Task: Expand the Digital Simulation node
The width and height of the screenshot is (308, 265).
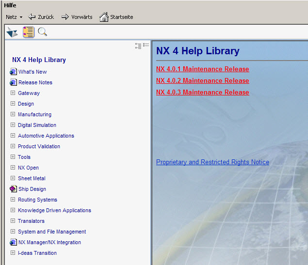Action: (x=13, y=125)
